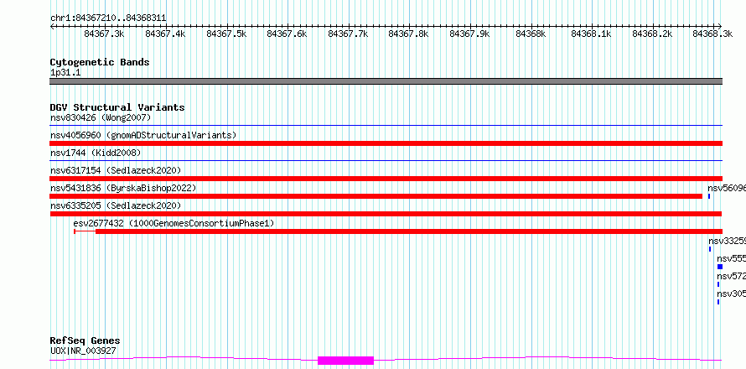
Task: Click the truncated nsv305 variant label
Action: (731, 294)
